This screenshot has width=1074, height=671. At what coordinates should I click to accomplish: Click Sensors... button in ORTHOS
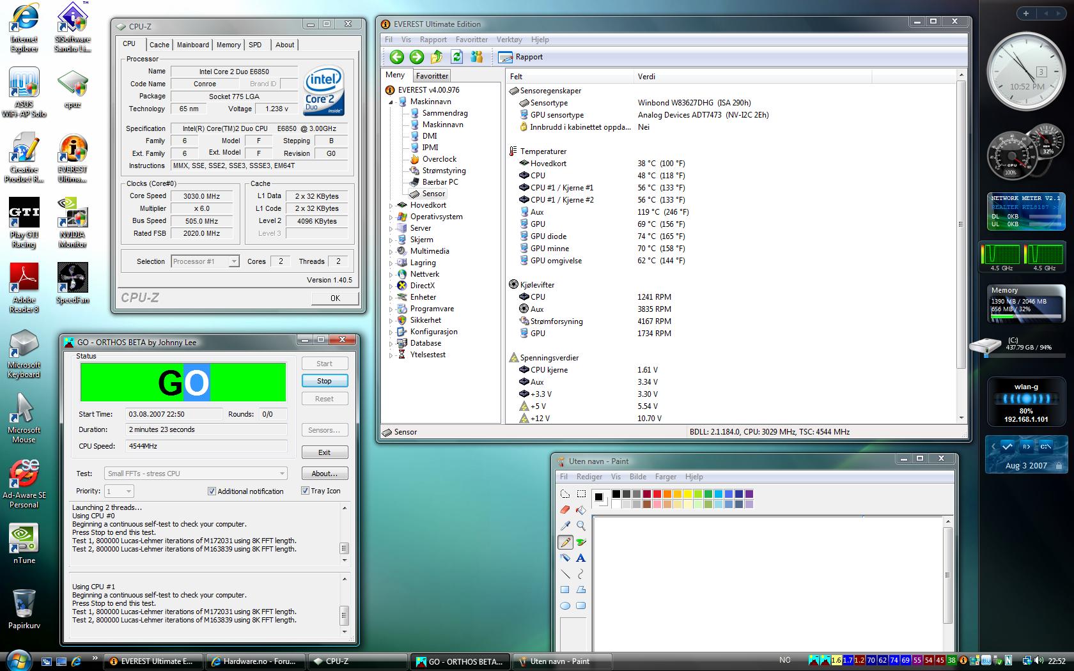[324, 430]
